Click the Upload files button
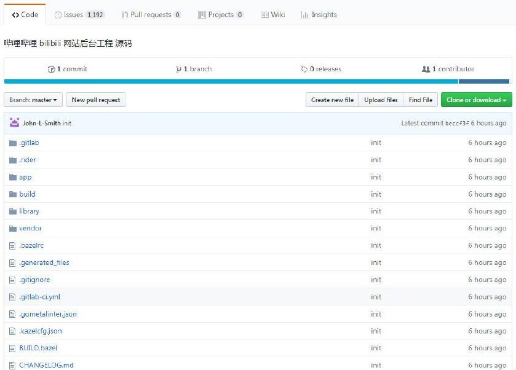Image resolution: width=516 pixels, height=370 pixels. pyautogui.click(x=381, y=100)
